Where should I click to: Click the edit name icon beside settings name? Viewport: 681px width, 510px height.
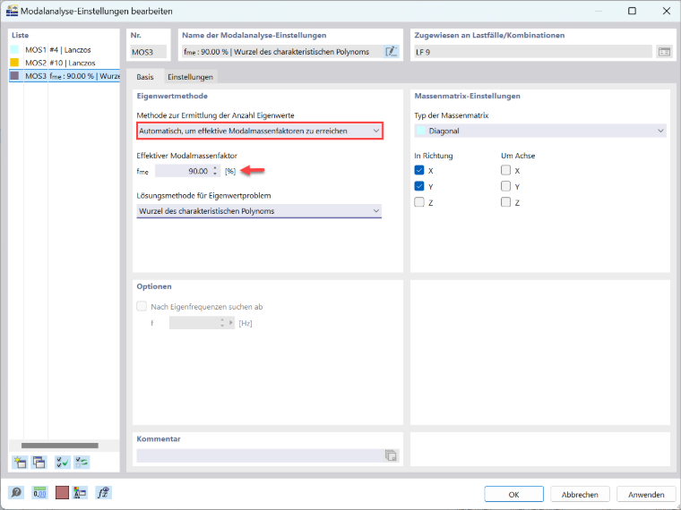point(391,52)
